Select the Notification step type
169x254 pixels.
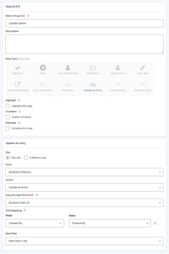pyautogui.click(x=93, y=71)
